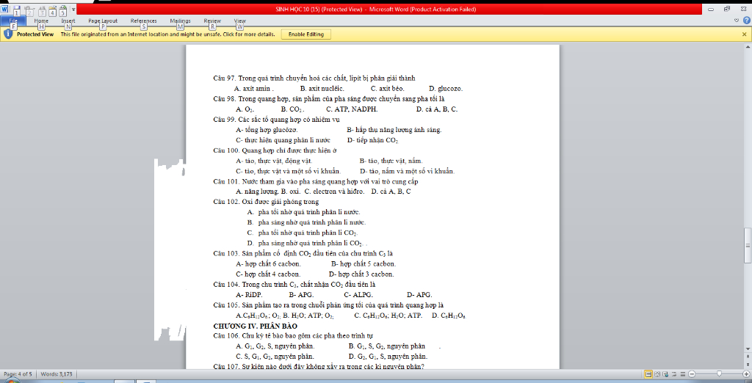Click the Enable Editing button
This screenshot has width=752, height=383.
click(306, 34)
